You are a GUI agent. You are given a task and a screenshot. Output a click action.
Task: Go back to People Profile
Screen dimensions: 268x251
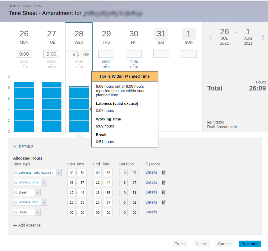point(31,6)
